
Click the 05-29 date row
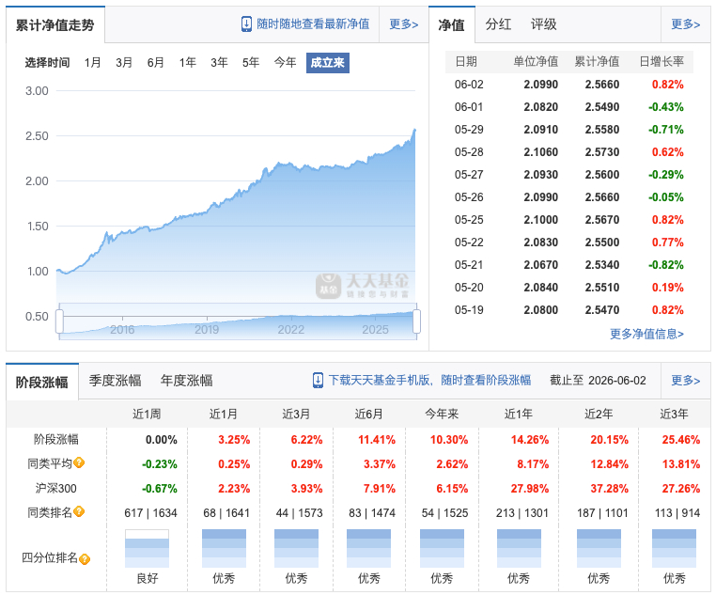[569, 130]
